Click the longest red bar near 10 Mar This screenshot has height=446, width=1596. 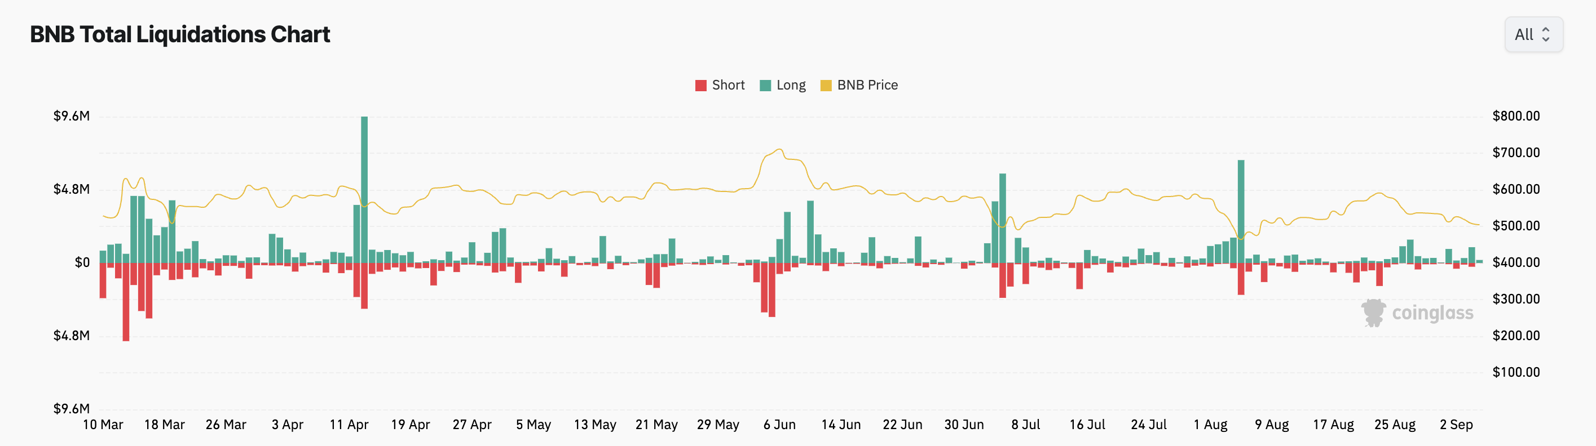click(126, 302)
